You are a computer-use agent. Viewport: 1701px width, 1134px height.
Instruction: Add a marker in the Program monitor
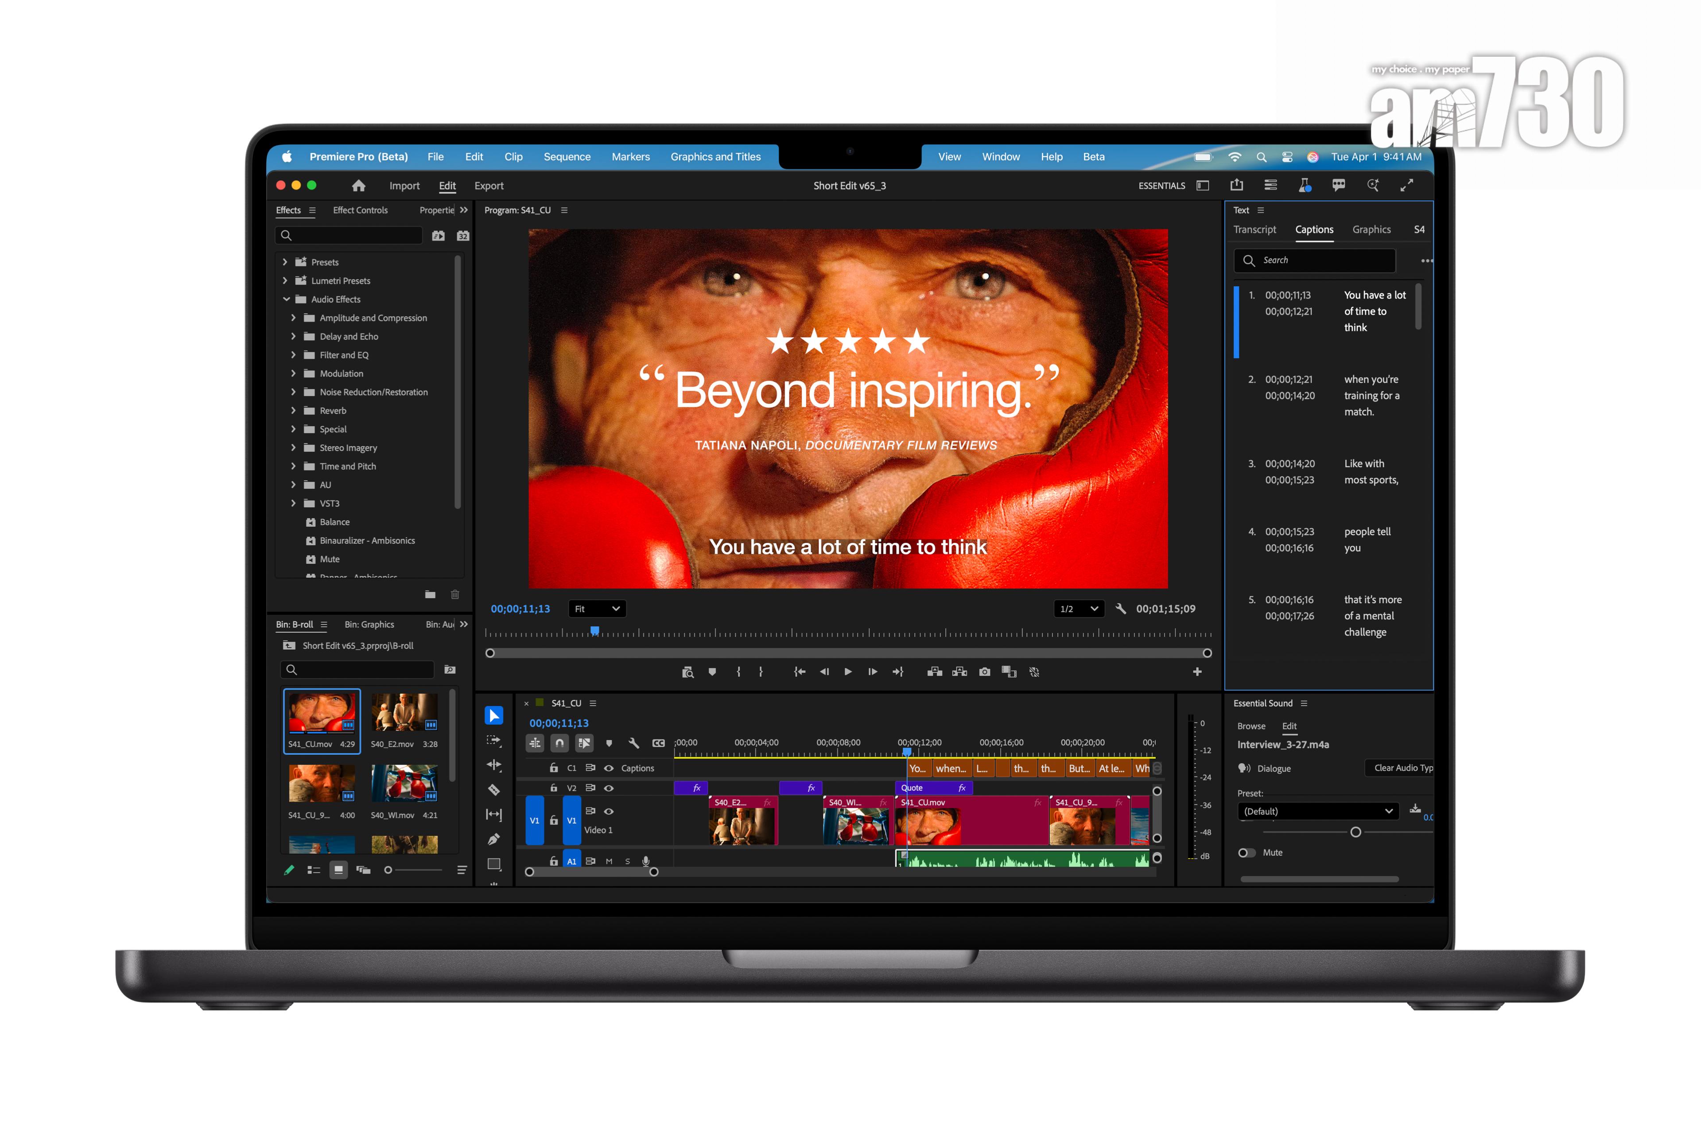coord(712,671)
